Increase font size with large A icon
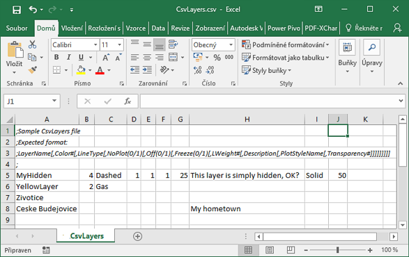 coord(106,57)
